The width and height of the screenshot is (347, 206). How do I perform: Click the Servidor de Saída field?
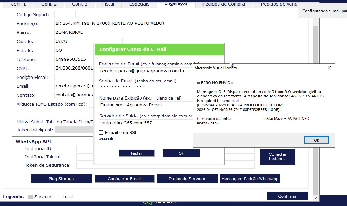(x=146, y=123)
